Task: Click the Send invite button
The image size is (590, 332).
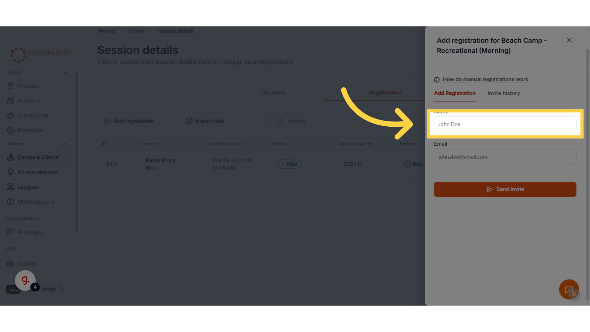Action: point(505,189)
